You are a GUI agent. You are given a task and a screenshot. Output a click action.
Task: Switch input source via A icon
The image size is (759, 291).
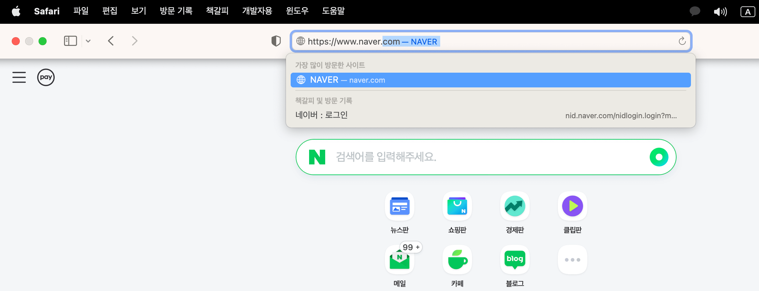pyautogui.click(x=748, y=12)
